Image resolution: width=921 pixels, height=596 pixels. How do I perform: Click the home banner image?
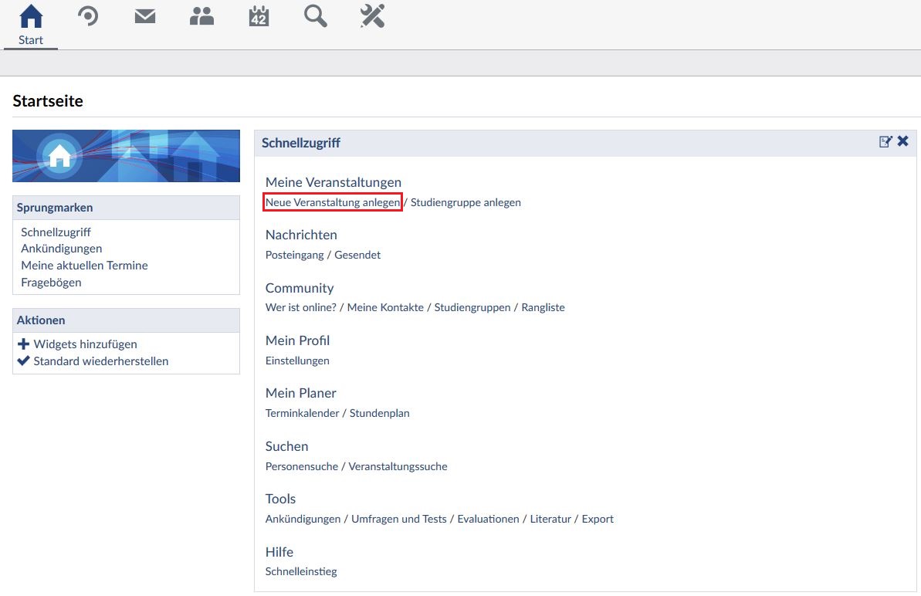(x=126, y=156)
